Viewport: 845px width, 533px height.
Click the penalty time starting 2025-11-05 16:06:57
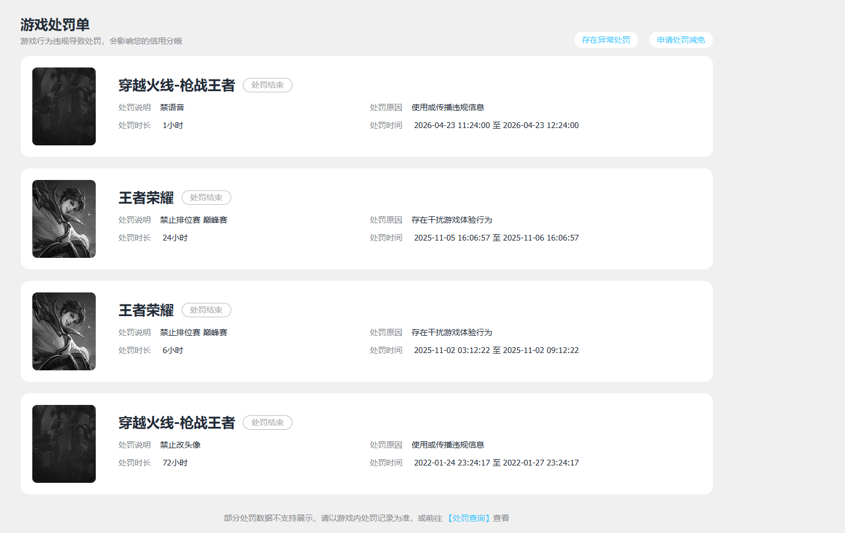click(x=497, y=238)
